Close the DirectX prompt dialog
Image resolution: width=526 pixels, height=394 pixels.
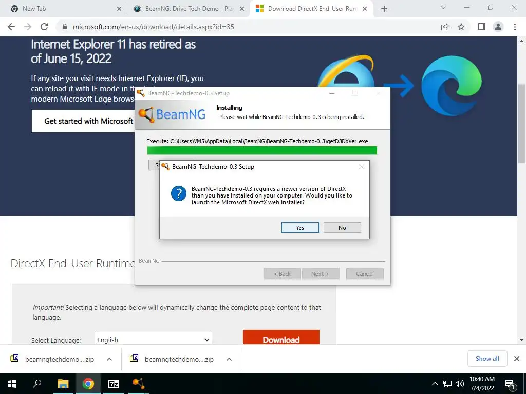[x=361, y=167]
